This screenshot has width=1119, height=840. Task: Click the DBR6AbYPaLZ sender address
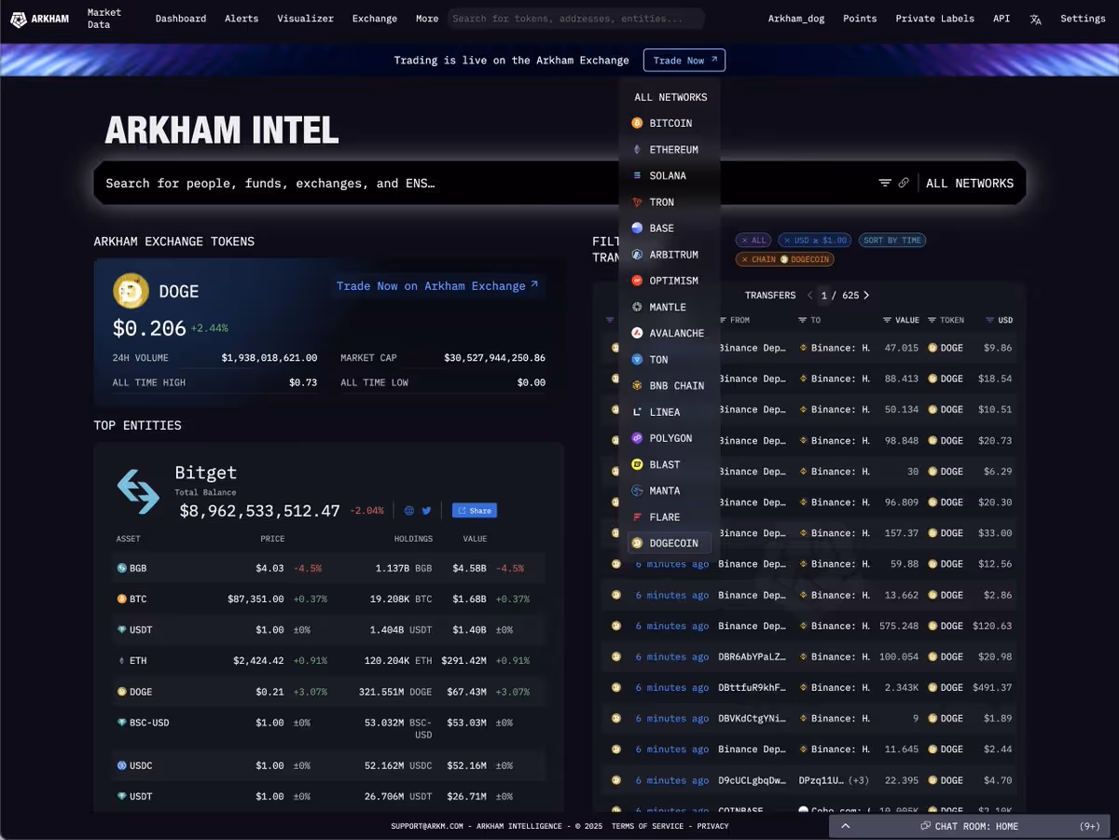tap(752, 656)
